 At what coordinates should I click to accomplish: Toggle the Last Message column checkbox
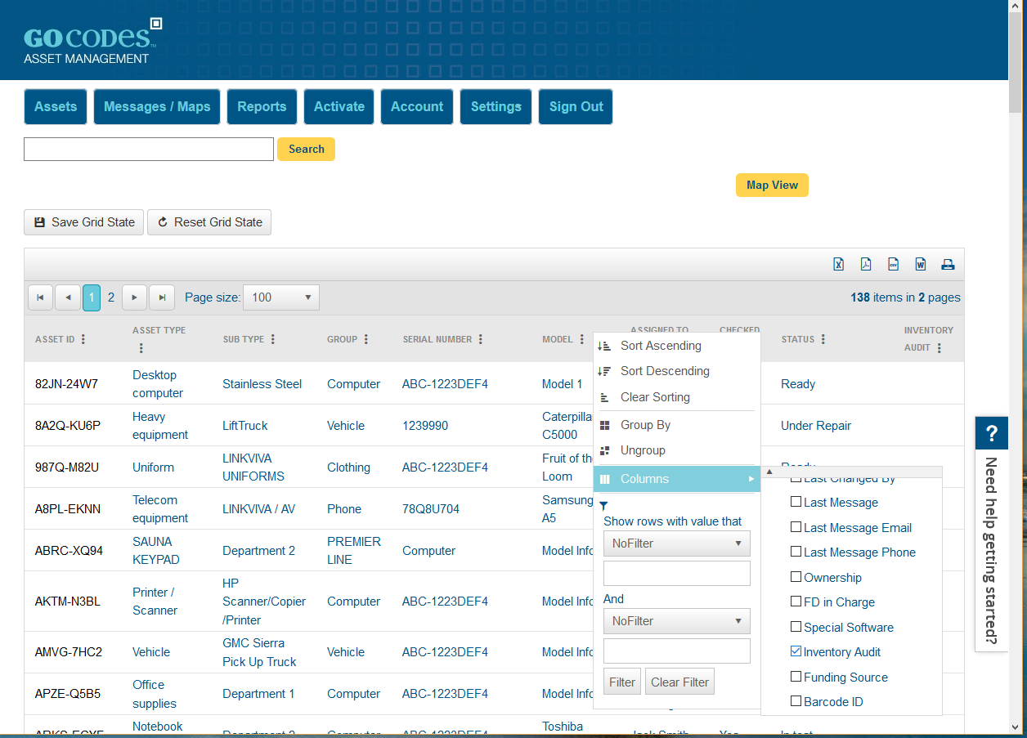[796, 503]
